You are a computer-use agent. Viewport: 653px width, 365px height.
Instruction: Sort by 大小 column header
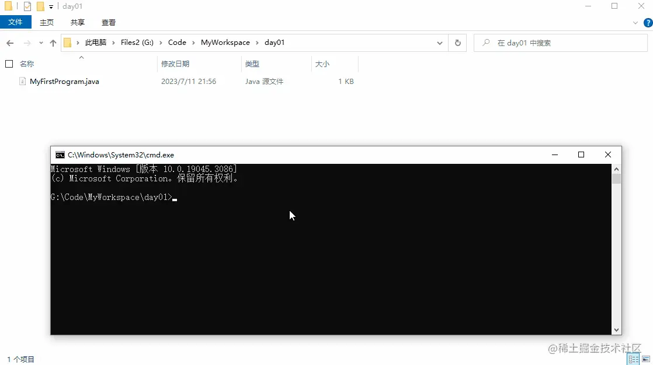322,64
